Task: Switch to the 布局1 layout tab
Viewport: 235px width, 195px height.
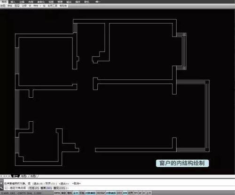Action: [24, 176]
